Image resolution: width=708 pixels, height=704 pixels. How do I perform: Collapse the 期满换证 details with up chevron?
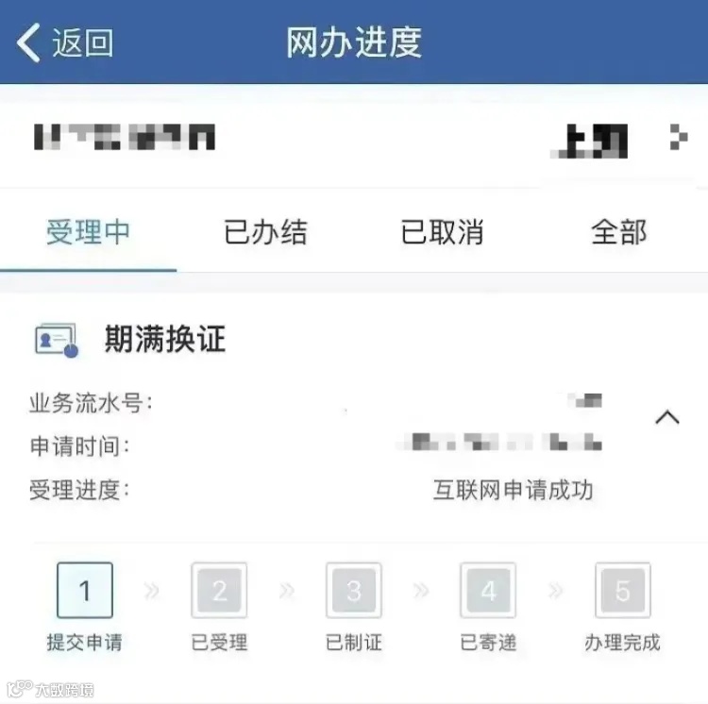(x=666, y=417)
